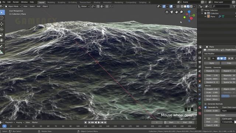Open the Object Data green triangle tab

pos(200,103)
